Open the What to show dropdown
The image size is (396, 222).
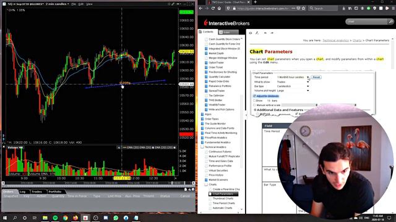tap(308, 82)
